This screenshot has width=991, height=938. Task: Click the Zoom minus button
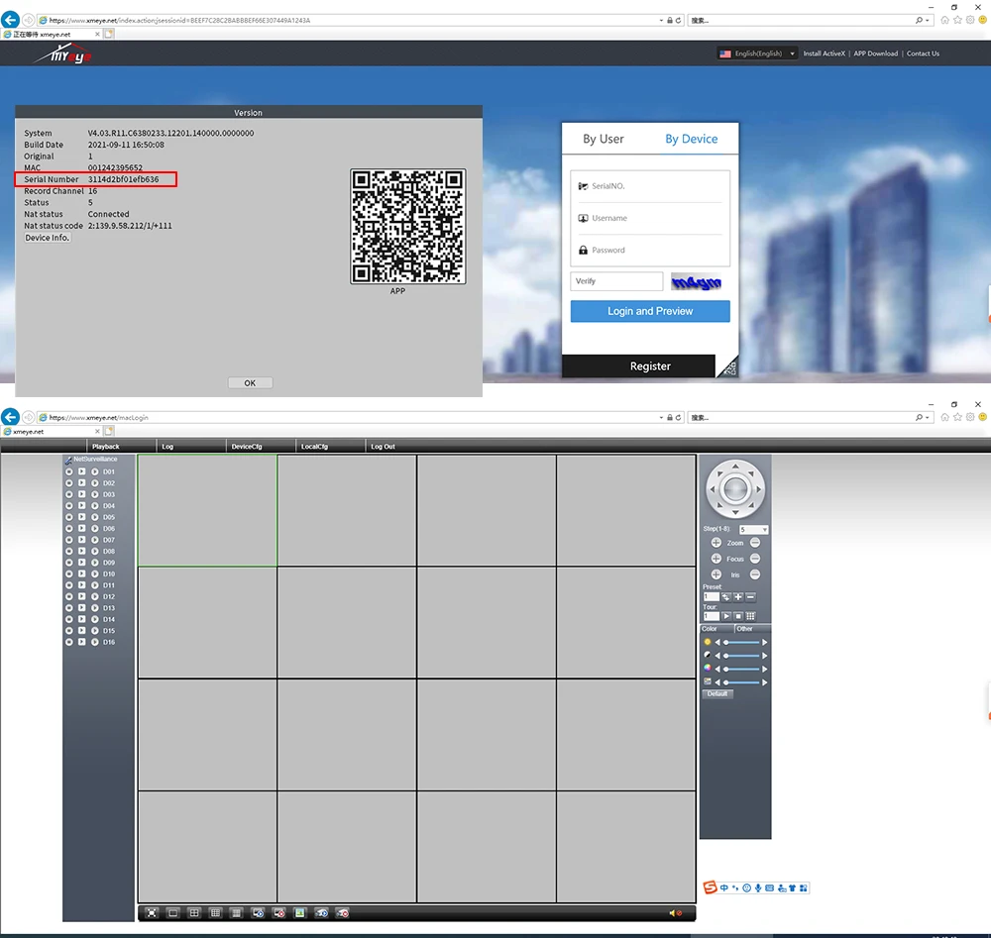754,543
